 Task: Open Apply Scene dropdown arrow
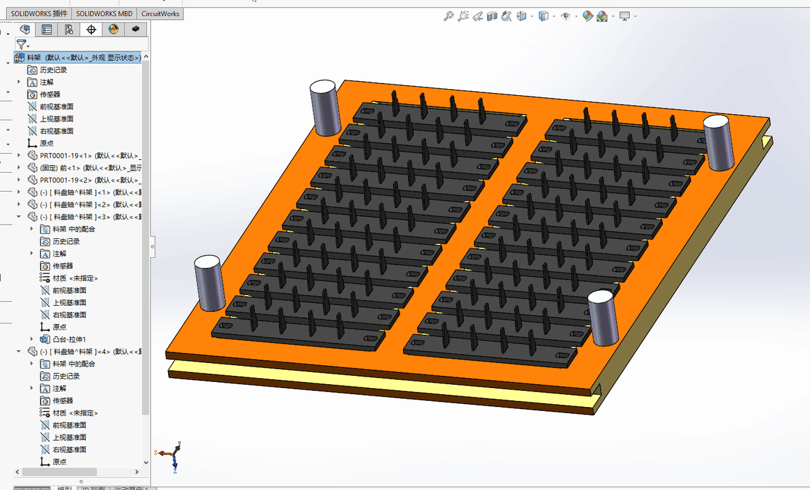612,16
